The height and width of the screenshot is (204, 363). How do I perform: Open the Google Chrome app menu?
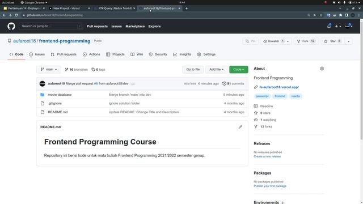[34, 2]
